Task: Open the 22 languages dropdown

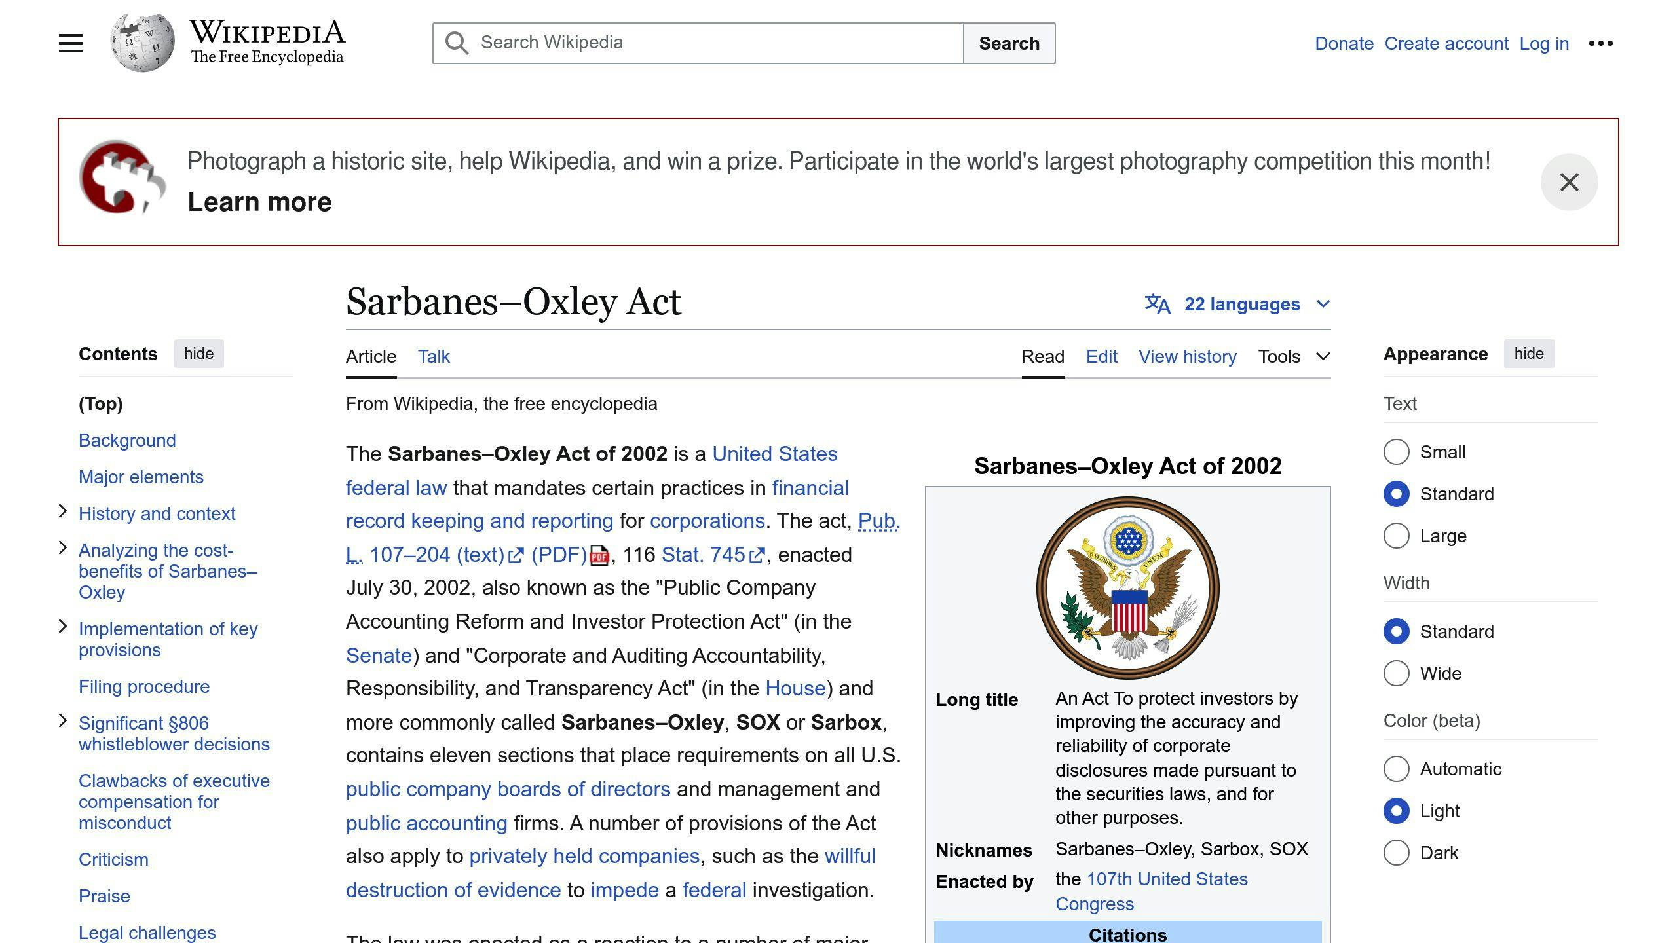Action: pos(1237,304)
